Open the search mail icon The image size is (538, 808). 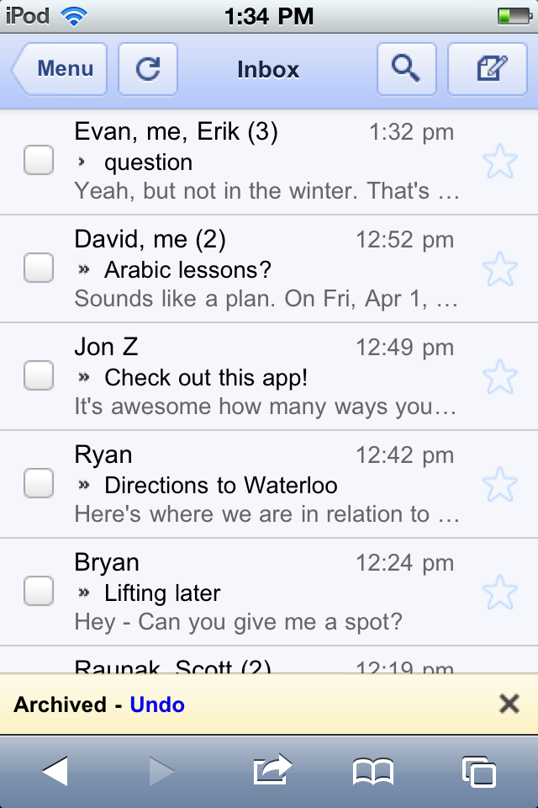[406, 69]
